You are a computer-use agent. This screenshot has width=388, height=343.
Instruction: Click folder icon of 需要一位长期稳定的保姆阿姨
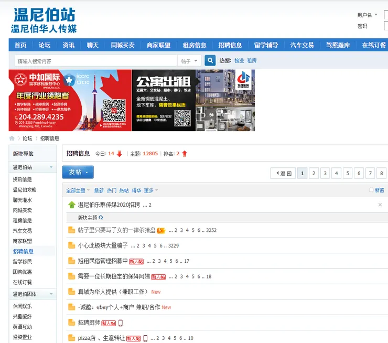71,276
